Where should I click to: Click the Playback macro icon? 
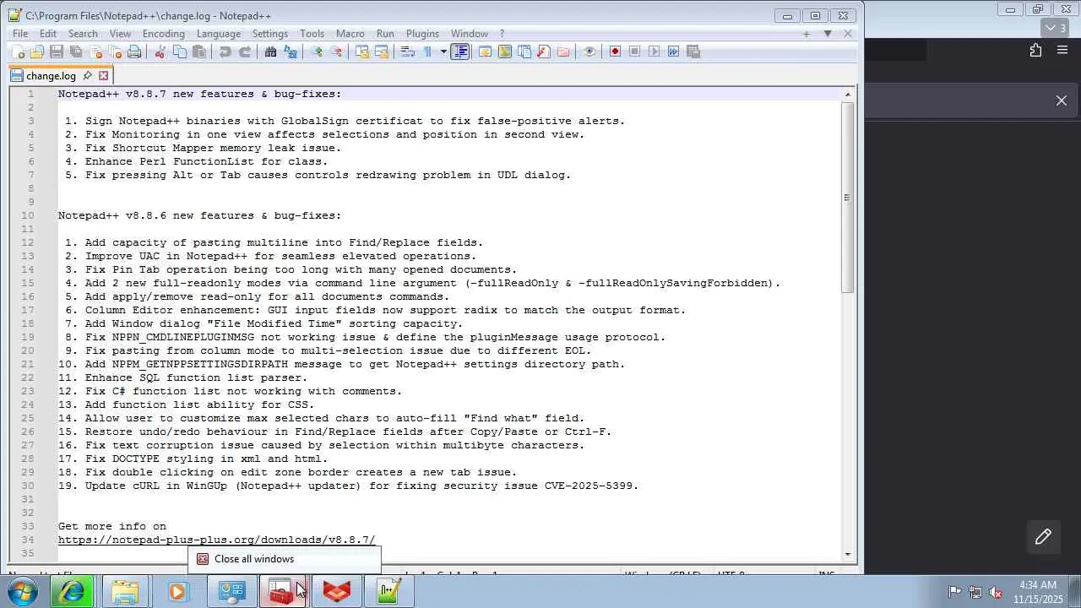pos(654,52)
